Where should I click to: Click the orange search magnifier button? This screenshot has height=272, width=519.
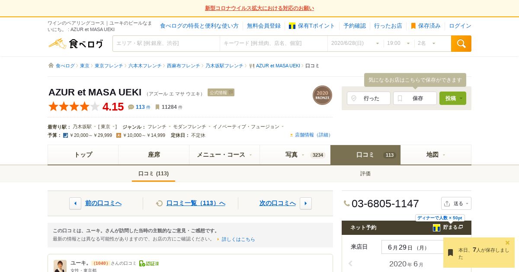pos(461,44)
